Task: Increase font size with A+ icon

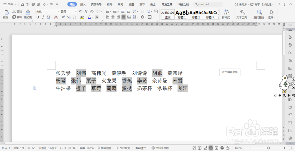Action: coord(80,12)
